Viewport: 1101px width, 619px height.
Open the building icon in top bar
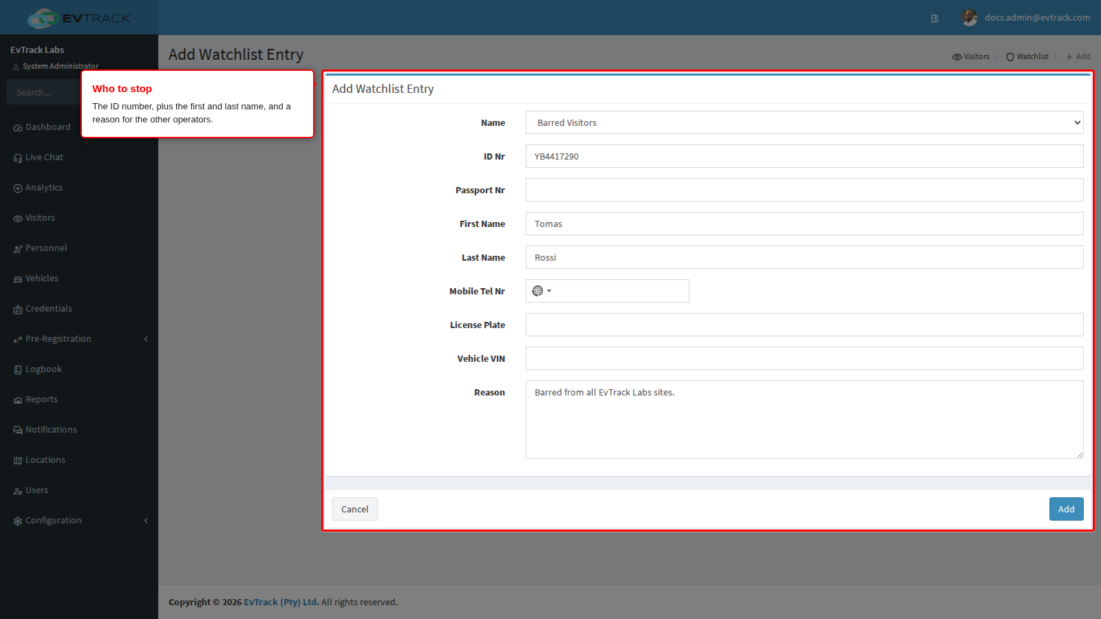pyautogui.click(x=934, y=19)
